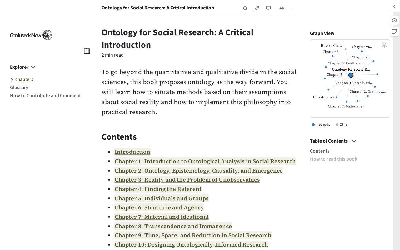Open Chapter 5: Individuals and Groups
The image size is (400, 250).
161,198
